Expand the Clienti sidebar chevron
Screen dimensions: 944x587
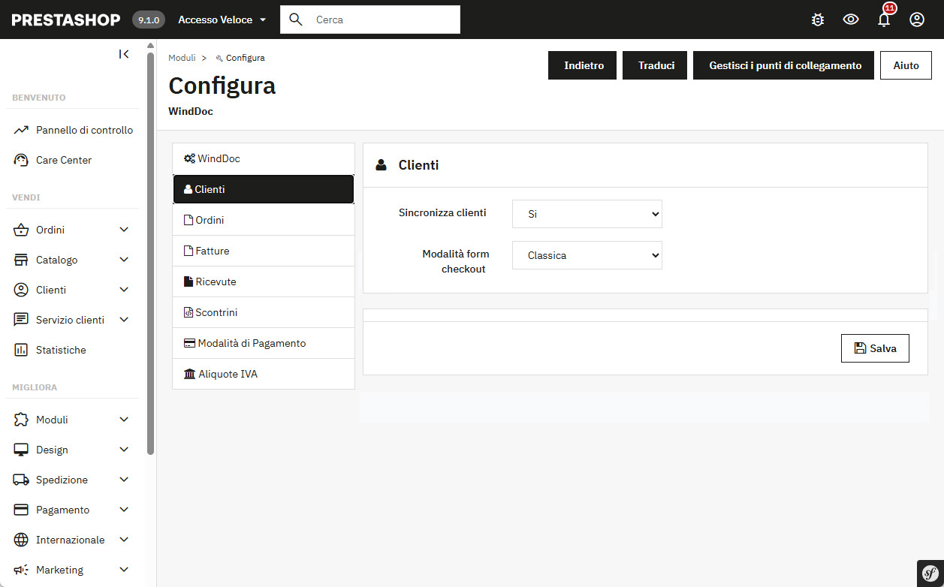click(124, 290)
